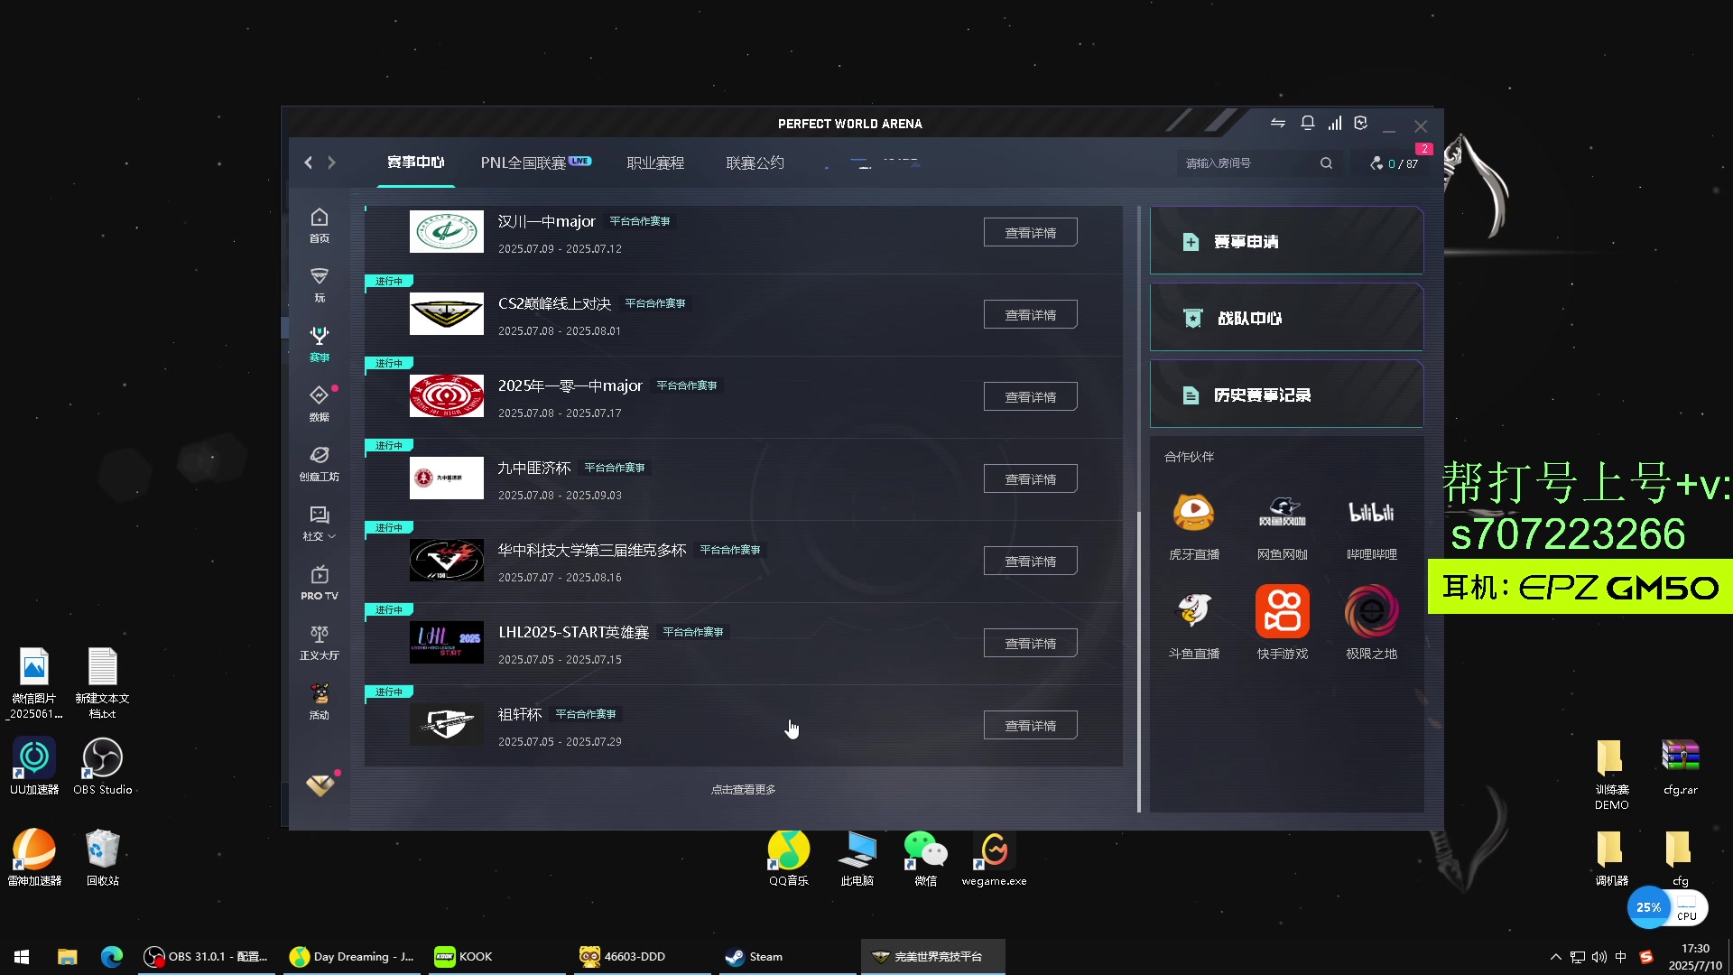
Task: View details for LHL2025-START英雄赛
Action: pyautogui.click(x=1030, y=644)
